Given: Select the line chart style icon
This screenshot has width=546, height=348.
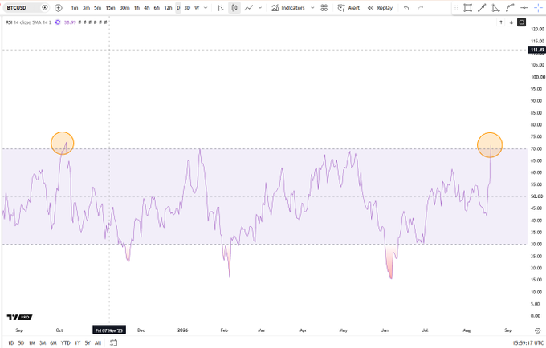Looking at the screenshot, I should coord(248,8).
